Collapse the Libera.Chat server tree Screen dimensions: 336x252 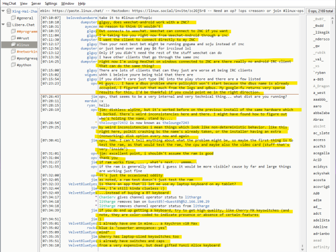point(3,25)
